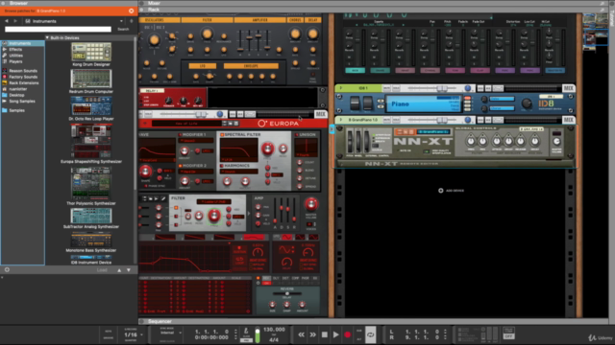Viewport: 615px width, 345px height.
Task: Click the ID8 volume knob
Action: click(x=527, y=103)
